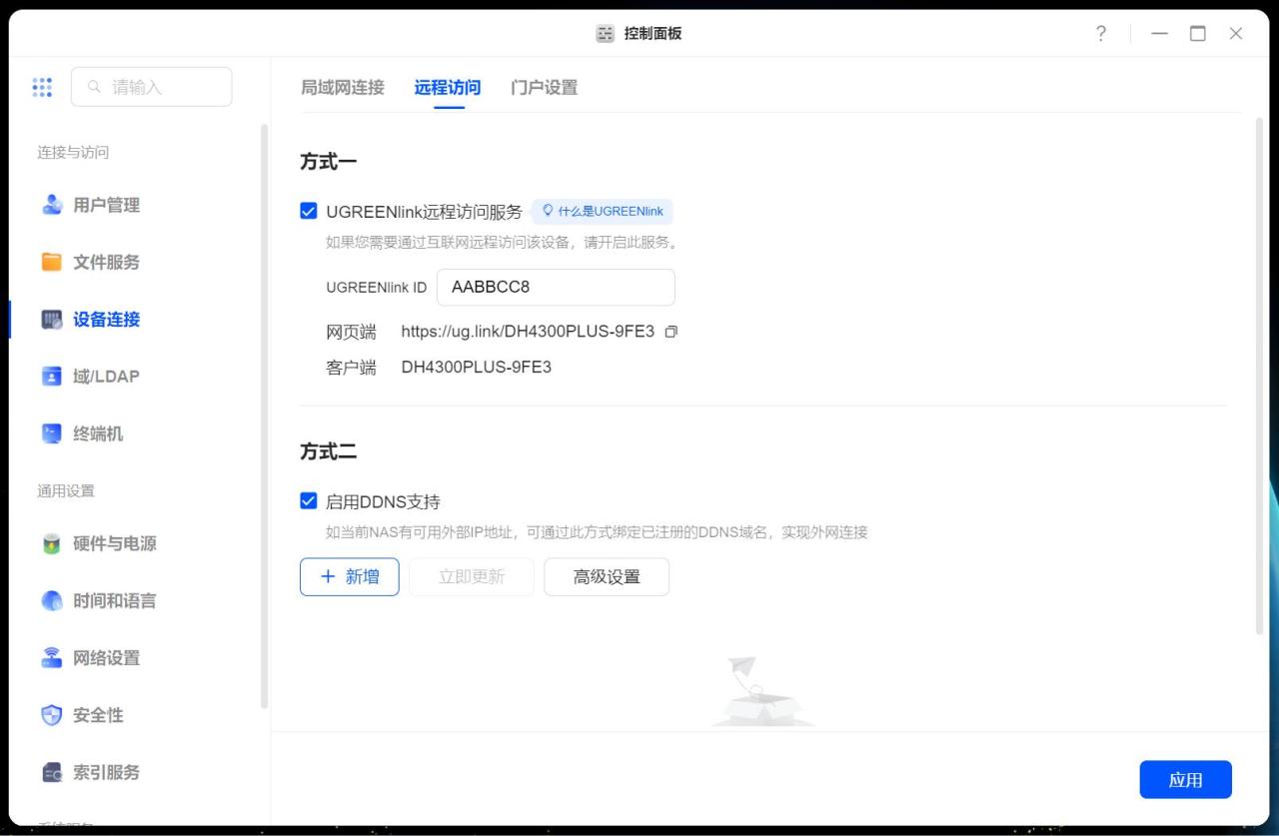Click the 方式一 heading

tap(329, 161)
